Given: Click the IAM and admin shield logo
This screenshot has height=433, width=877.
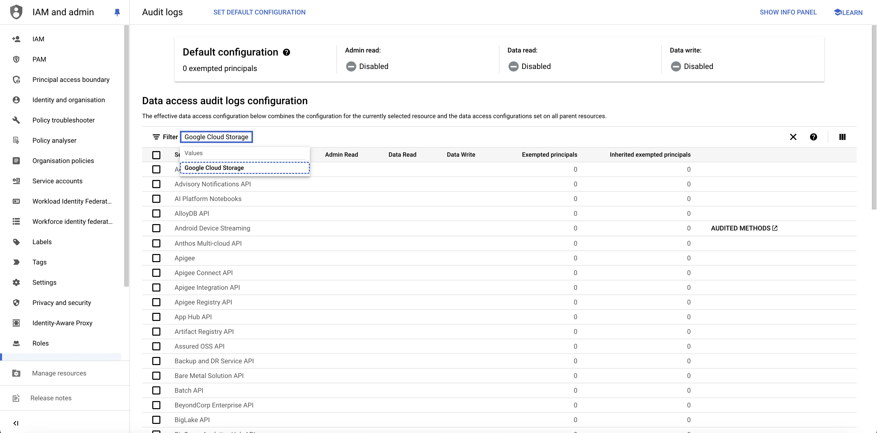Looking at the screenshot, I should tap(16, 12).
